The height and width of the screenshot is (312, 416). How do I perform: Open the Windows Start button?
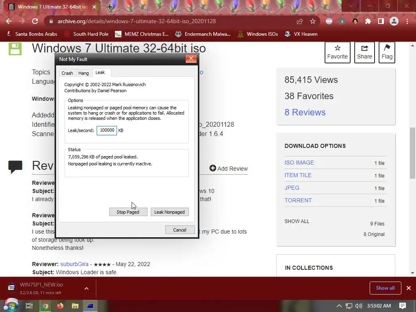point(11,305)
